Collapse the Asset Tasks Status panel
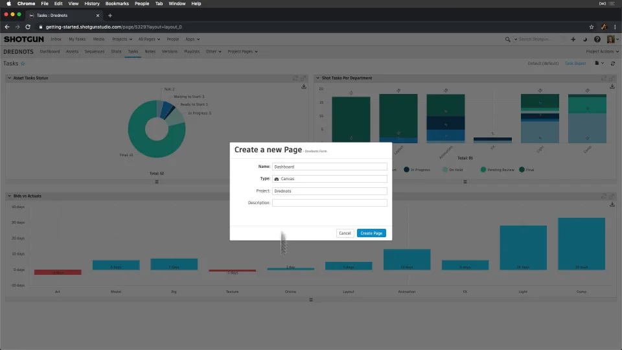This screenshot has height=350, width=622. point(10,78)
